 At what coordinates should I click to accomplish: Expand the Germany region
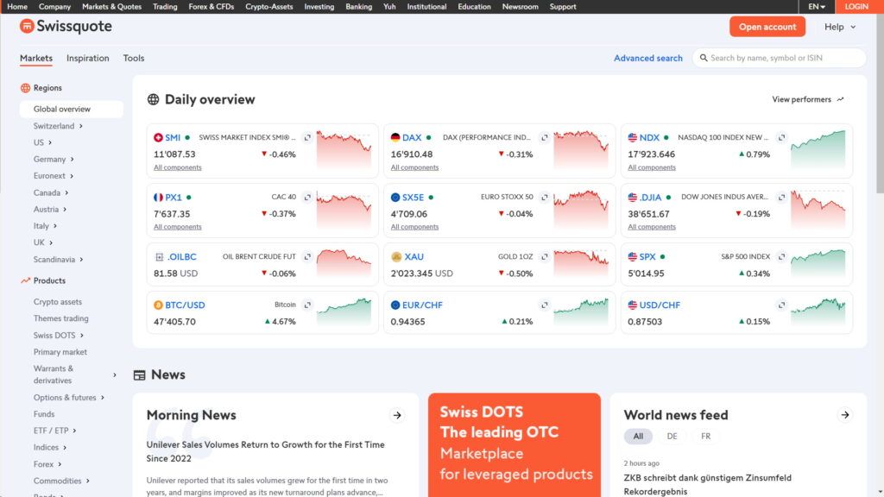pyautogui.click(x=73, y=159)
